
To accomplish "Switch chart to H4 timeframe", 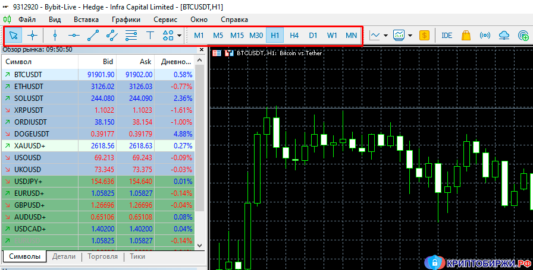I will click(x=294, y=35).
